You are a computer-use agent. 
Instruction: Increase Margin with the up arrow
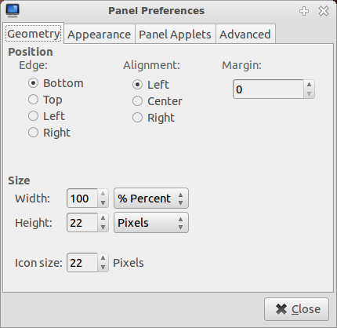point(309,85)
